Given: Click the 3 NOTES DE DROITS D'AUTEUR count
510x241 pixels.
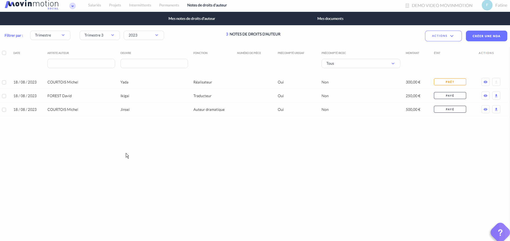Looking at the screenshot, I should 253,34.
